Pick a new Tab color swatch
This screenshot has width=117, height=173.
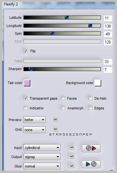pyautogui.click(x=27, y=83)
